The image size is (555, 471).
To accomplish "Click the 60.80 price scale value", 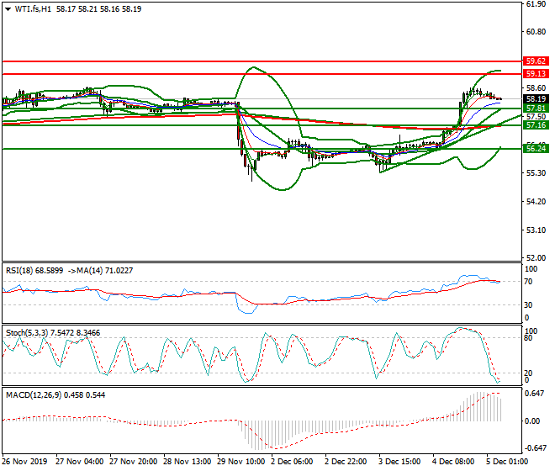I will click(536, 32).
